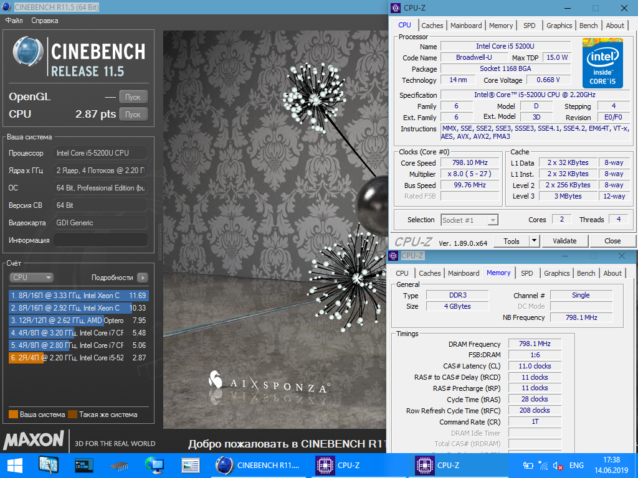Screen dimensions: 638x478
Task: Open Mainboard tab in lower CPU-Z window
Action: (464, 274)
